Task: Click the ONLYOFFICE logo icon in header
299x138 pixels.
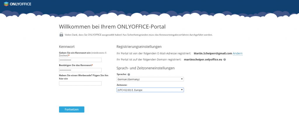Action: pyautogui.click(x=6, y=4)
